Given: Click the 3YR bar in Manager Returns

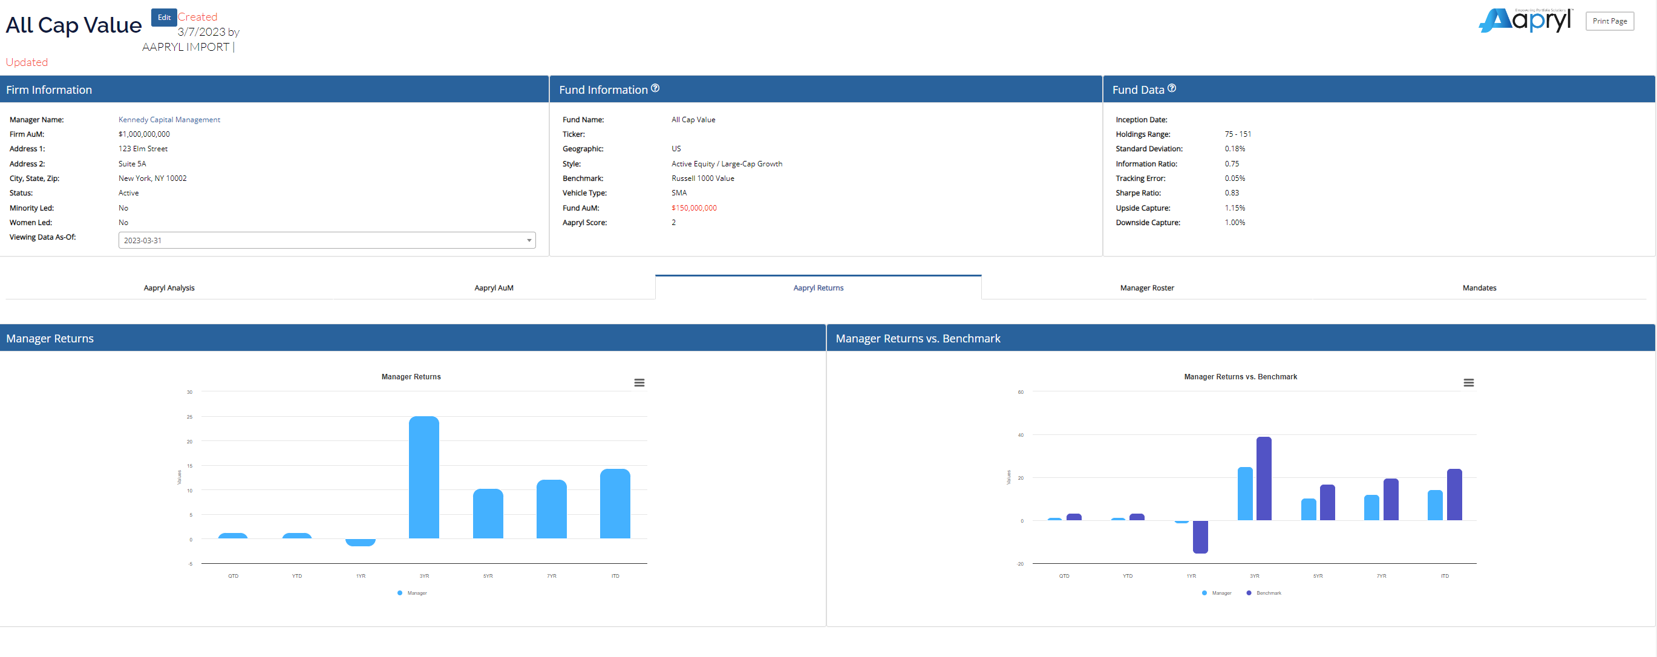Looking at the screenshot, I should [x=424, y=477].
